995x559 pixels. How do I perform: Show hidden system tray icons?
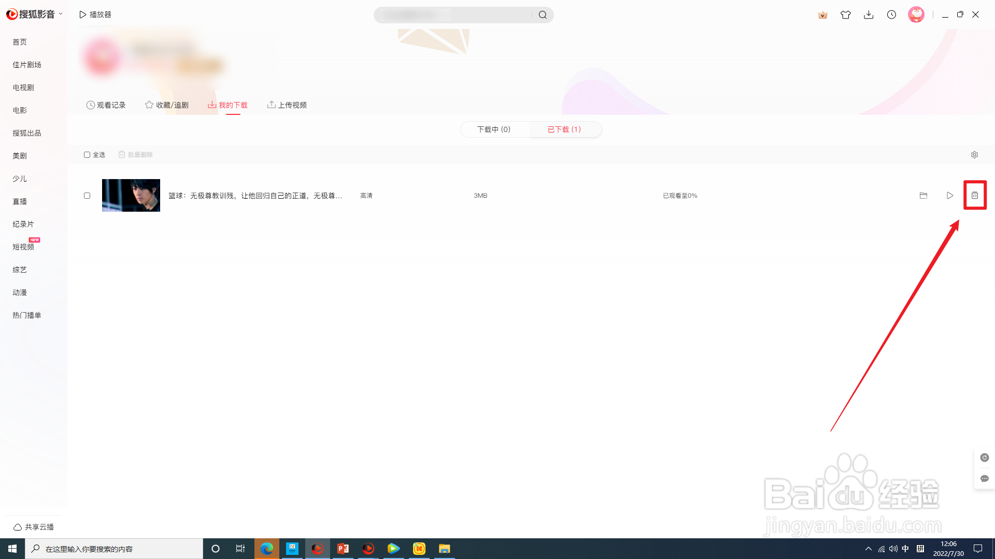click(x=868, y=549)
